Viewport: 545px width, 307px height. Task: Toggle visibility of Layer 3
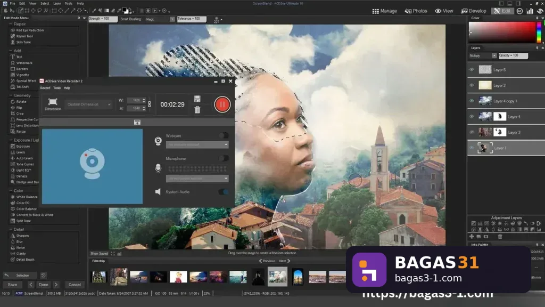coord(472,132)
